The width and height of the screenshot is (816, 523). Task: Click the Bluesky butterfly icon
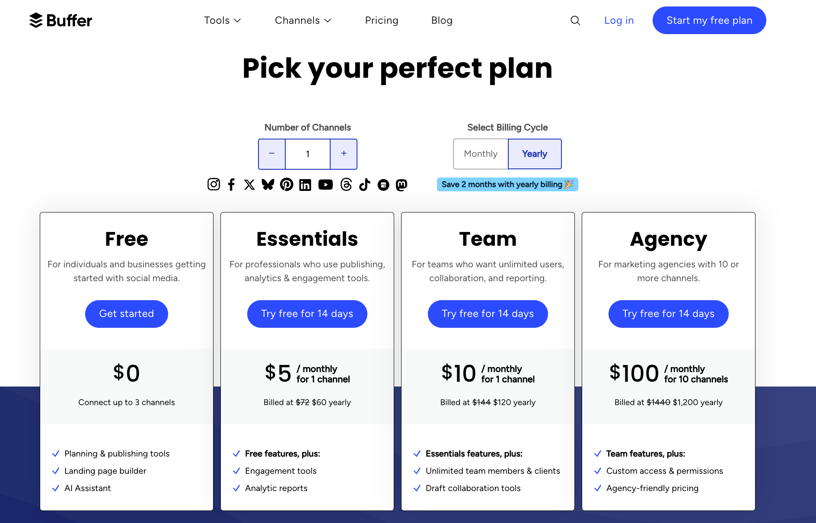click(268, 184)
